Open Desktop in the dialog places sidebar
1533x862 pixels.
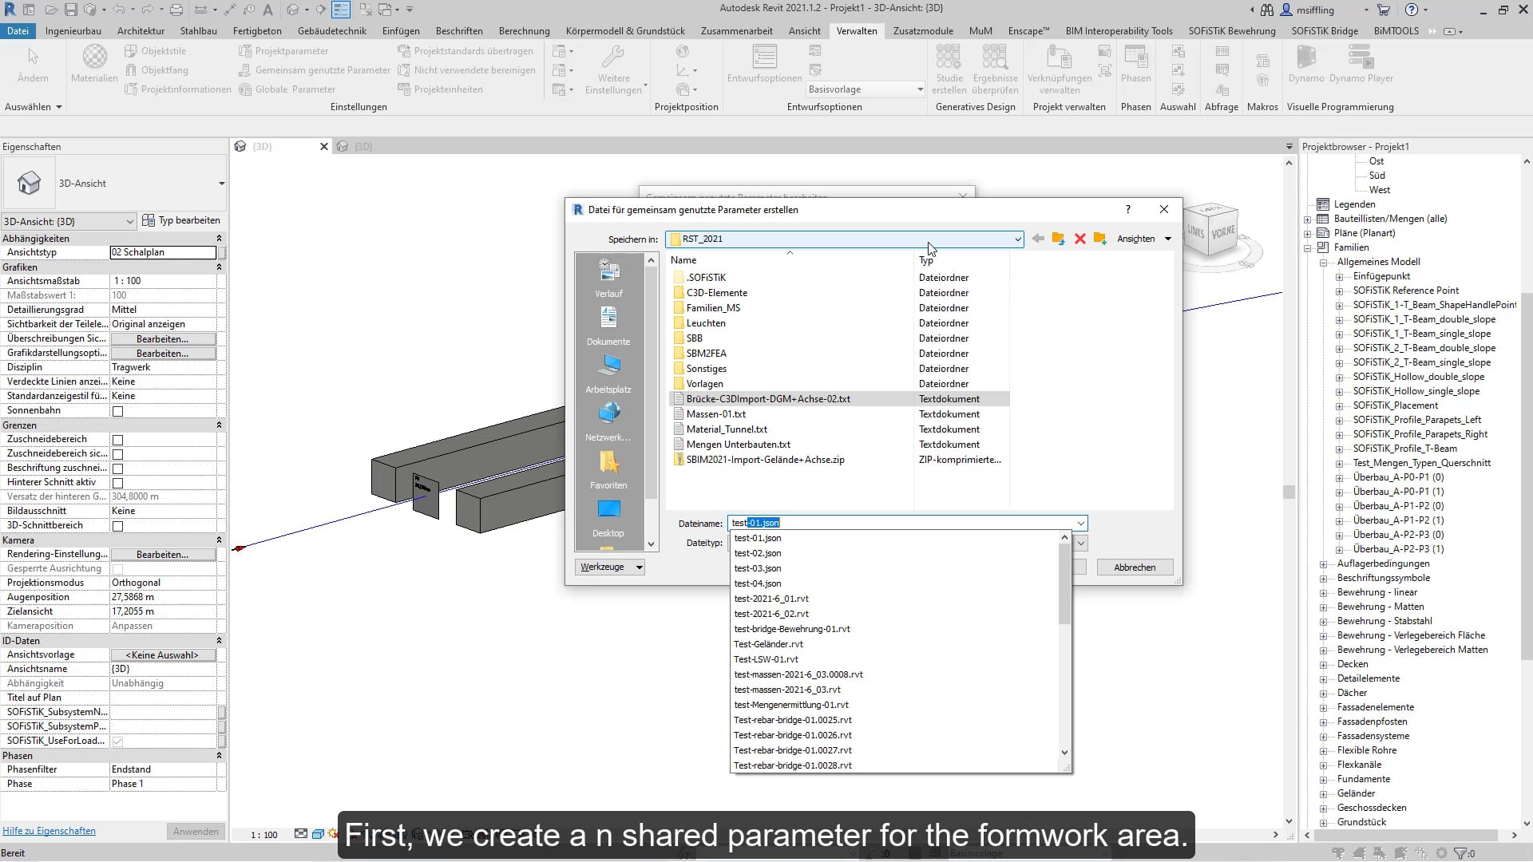(608, 517)
